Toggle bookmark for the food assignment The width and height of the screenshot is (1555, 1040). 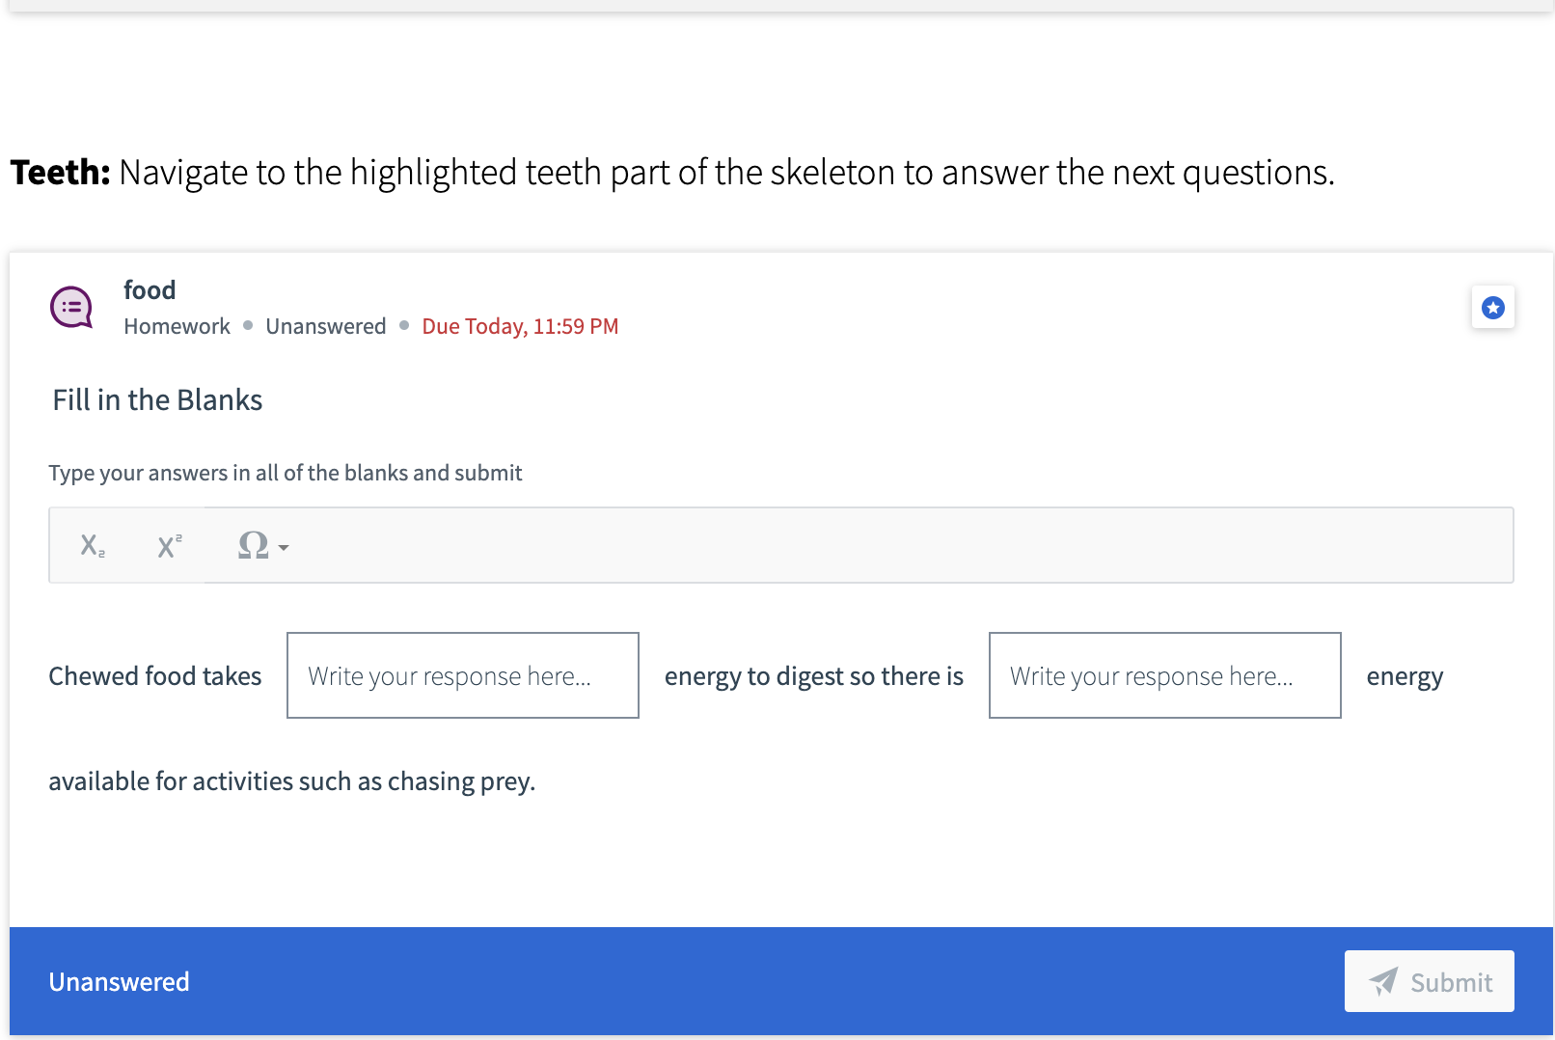(x=1492, y=307)
